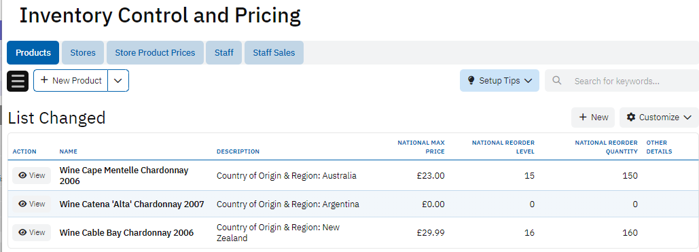The image size is (699, 252).
Task: Expand the Setup Tips dropdown
Action: [x=528, y=81]
